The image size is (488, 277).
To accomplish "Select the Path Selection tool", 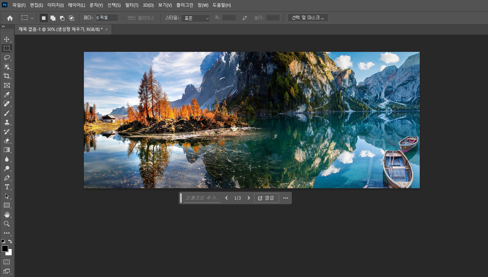I will [x=7, y=196].
